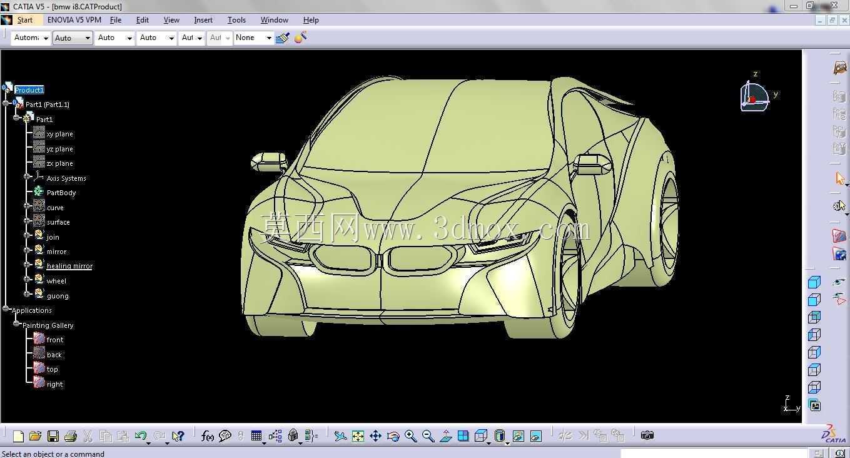The width and height of the screenshot is (850, 458).
Task: Select the back painting view
Action: (54, 355)
